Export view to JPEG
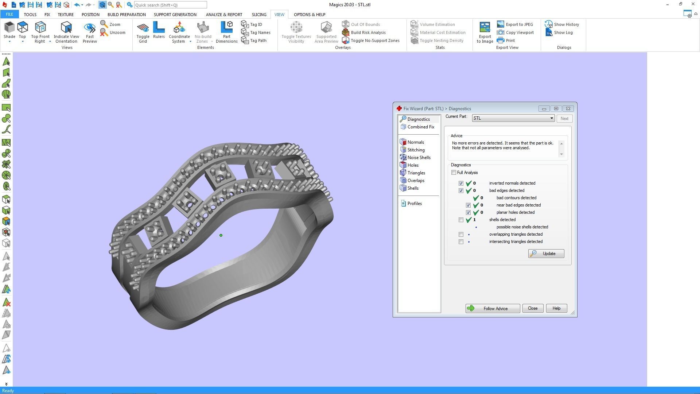700x394 pixels. tap(515, 24)
